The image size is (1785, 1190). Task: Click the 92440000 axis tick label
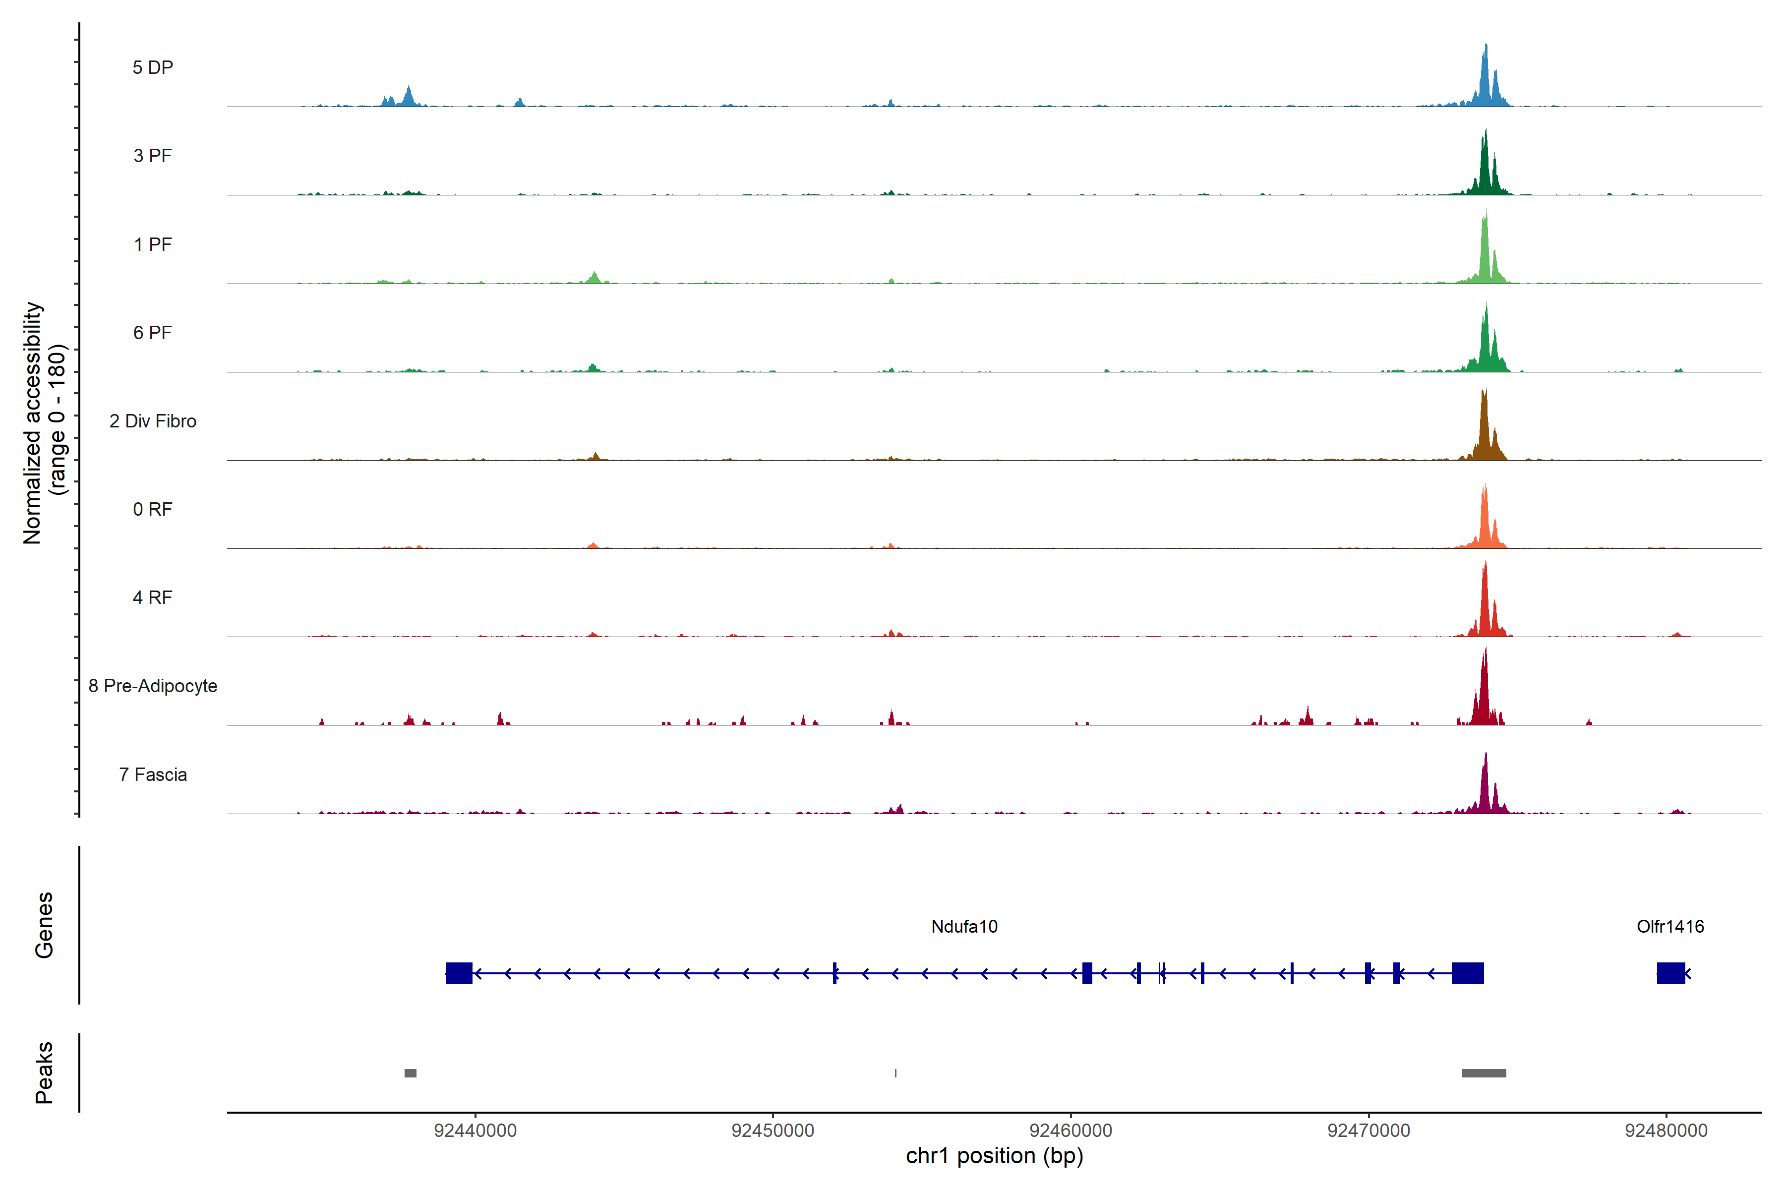tap(475, 1130)
